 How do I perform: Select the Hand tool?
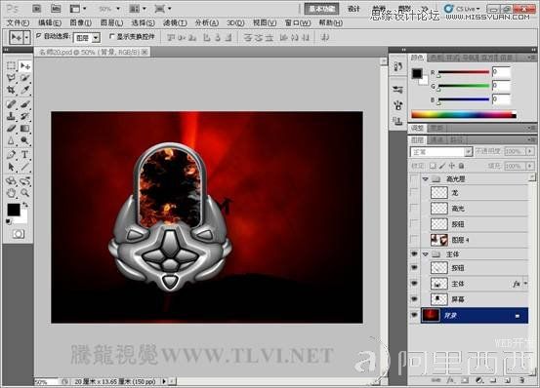pos(11,193)
